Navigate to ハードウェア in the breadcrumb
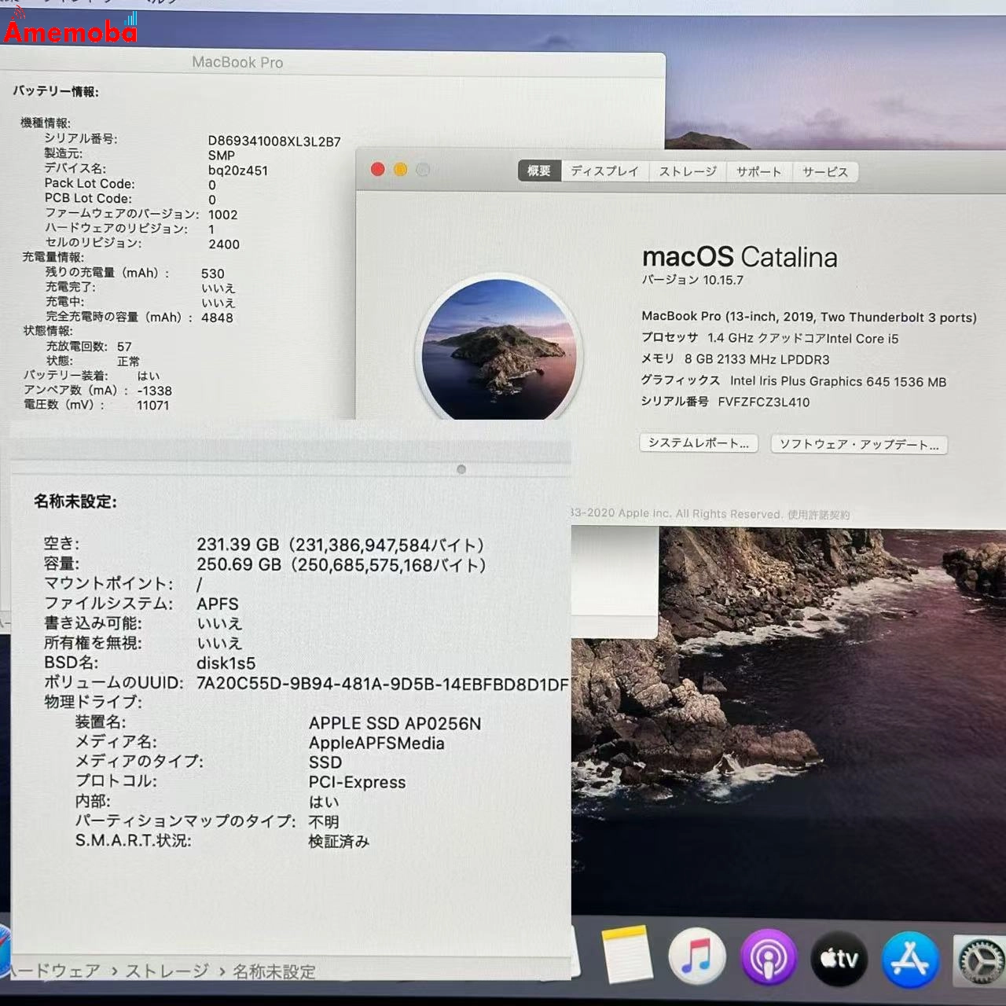 coord(57,971)
